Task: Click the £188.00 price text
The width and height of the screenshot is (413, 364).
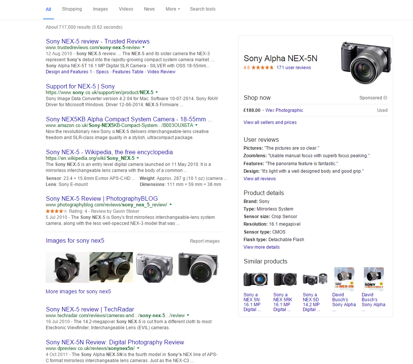Action: [x=252, y=110]
